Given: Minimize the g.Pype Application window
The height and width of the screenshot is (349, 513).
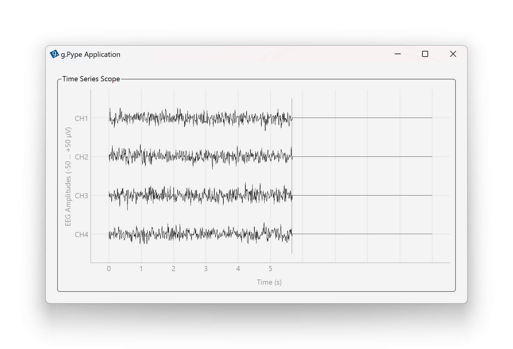Looking at the screenshot, I should 397,54.
